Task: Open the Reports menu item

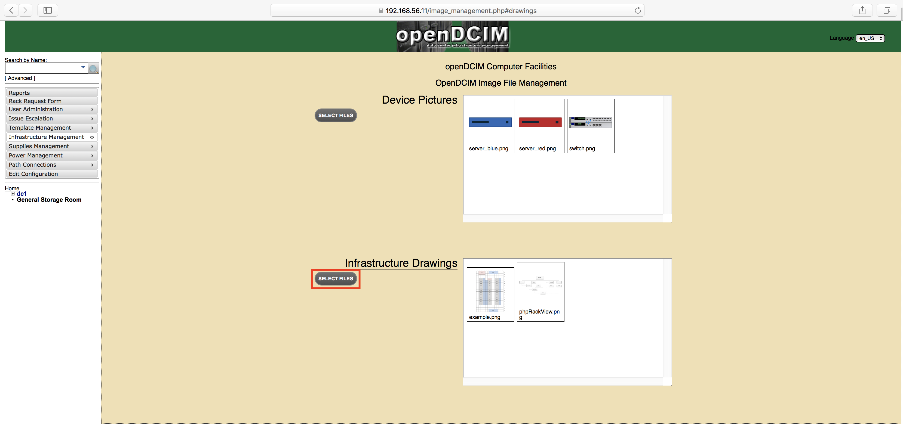Action: click(52, 93)
